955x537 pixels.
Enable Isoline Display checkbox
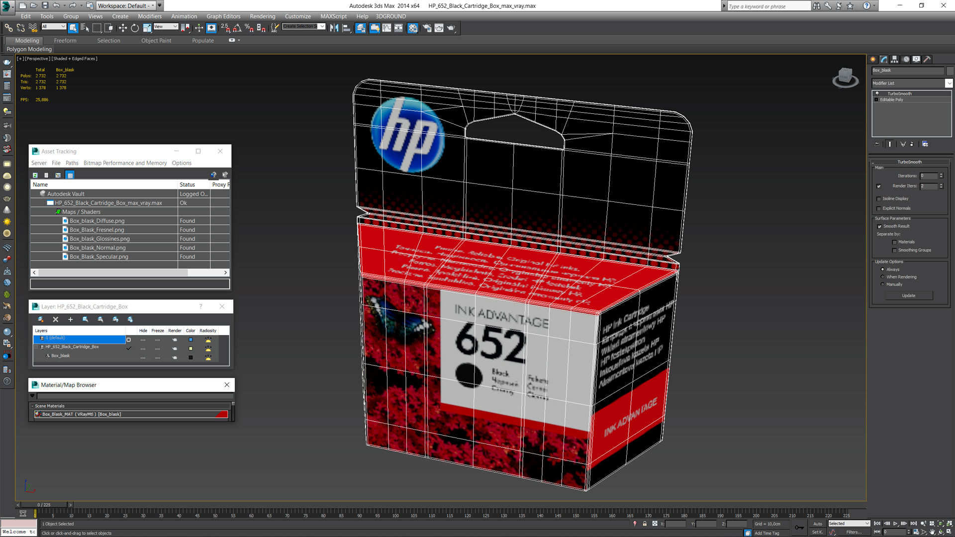[879, 199]
